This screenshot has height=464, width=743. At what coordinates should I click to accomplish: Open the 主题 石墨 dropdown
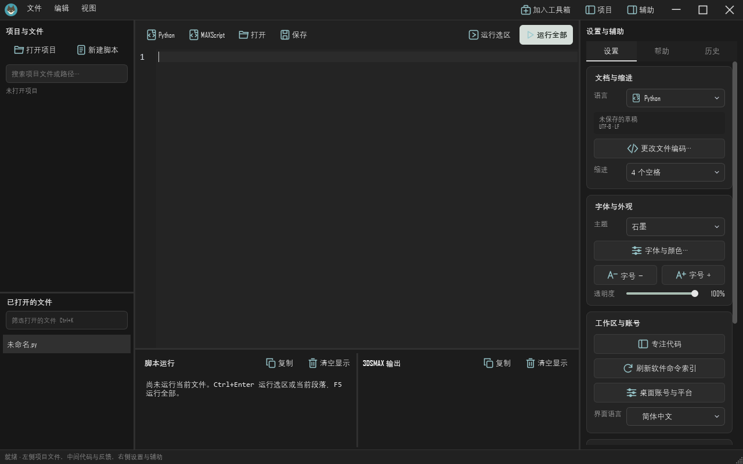point(676,227)
